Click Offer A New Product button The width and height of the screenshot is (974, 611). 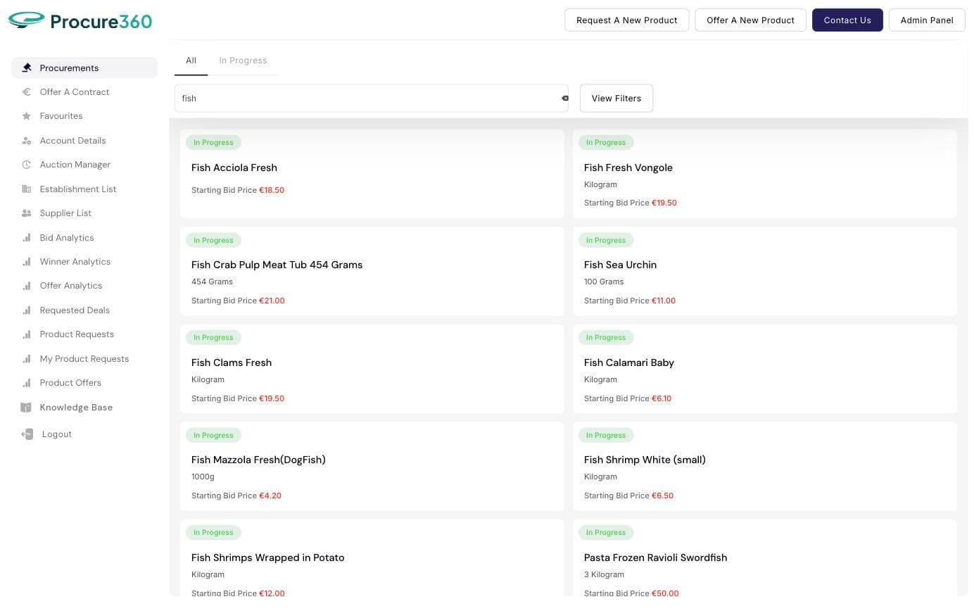750,20
